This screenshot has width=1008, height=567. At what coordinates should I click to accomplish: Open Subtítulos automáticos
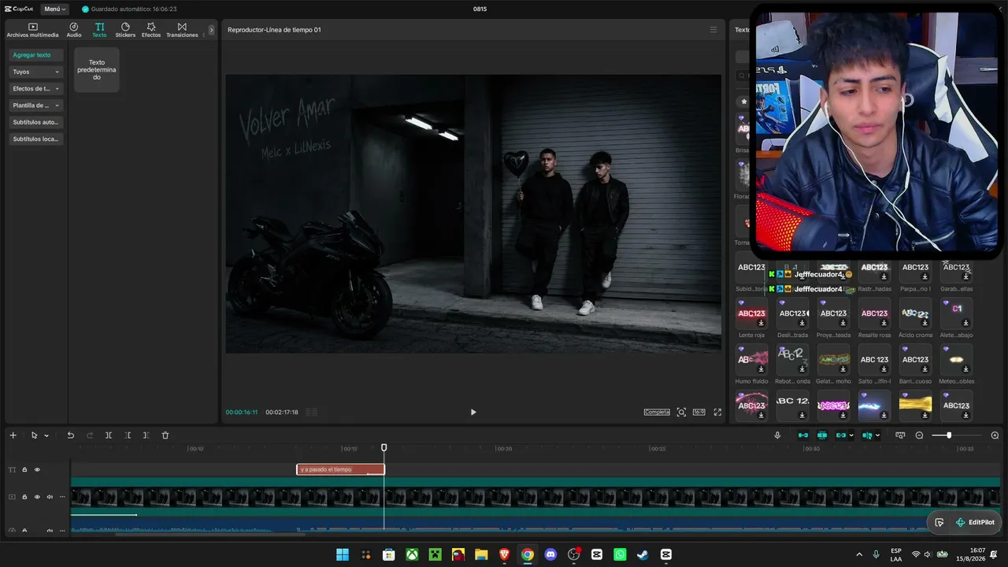(36, 122)
